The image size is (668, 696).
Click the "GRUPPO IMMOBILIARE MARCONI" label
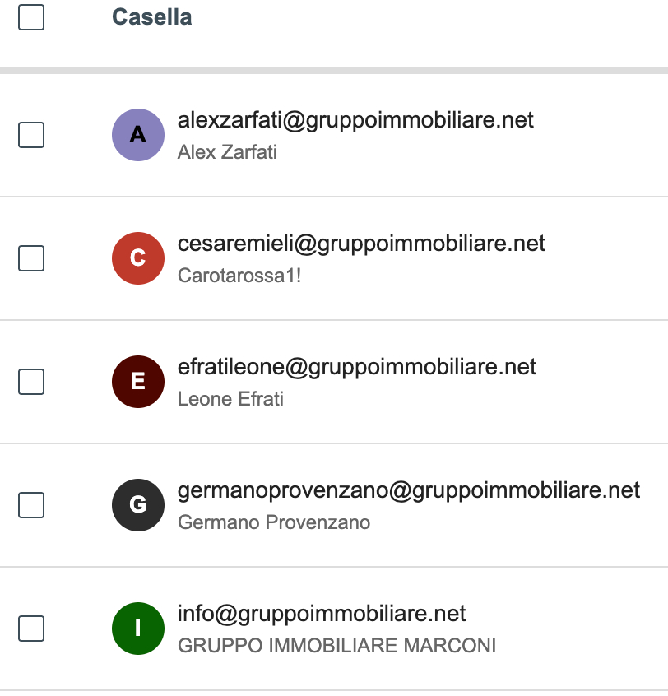click(x=336, y=646)
